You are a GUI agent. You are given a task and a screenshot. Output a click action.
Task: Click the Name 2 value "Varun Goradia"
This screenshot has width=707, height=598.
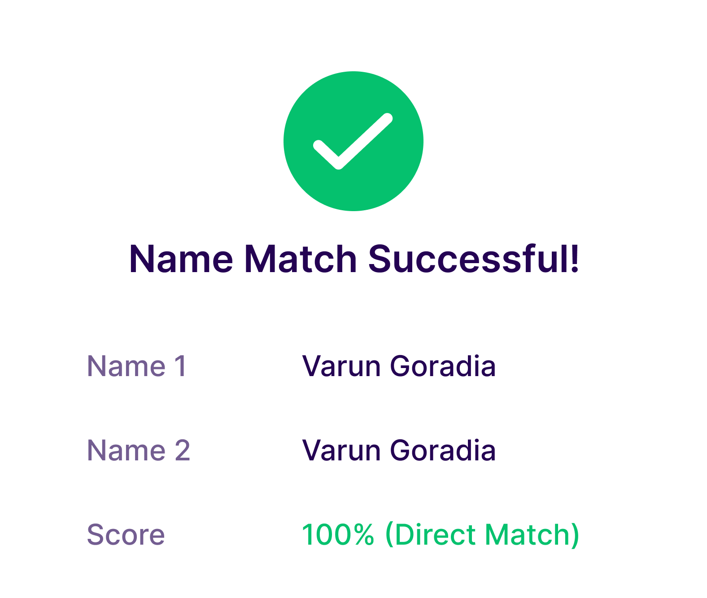[x=398, y=450]
